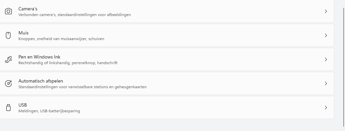The image size is (345, 131).
Task: Choose the Automatisch afspelen title
Action: coord(41,81)
